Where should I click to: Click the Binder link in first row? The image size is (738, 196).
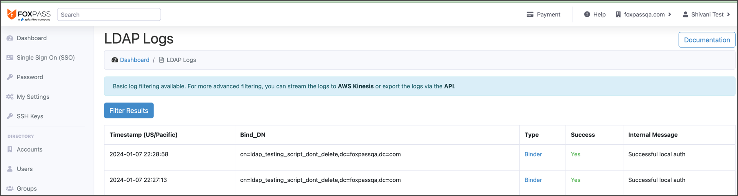(533, 154)
